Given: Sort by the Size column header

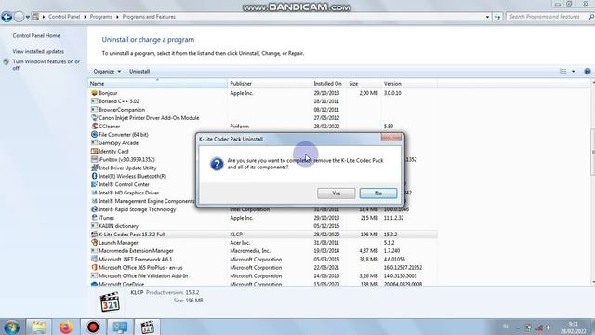Looking at the screenshot, I should pyautogui.click(x=364, y=83).
